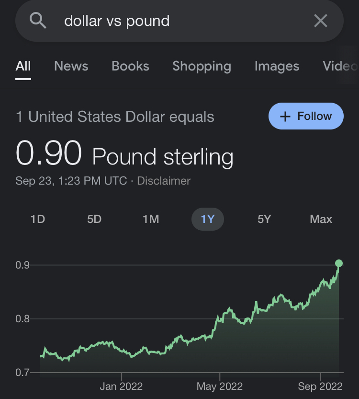Select the 1M chart range
Image resolution: width=359 pixels, height=399 pixels.
point(151,219)
